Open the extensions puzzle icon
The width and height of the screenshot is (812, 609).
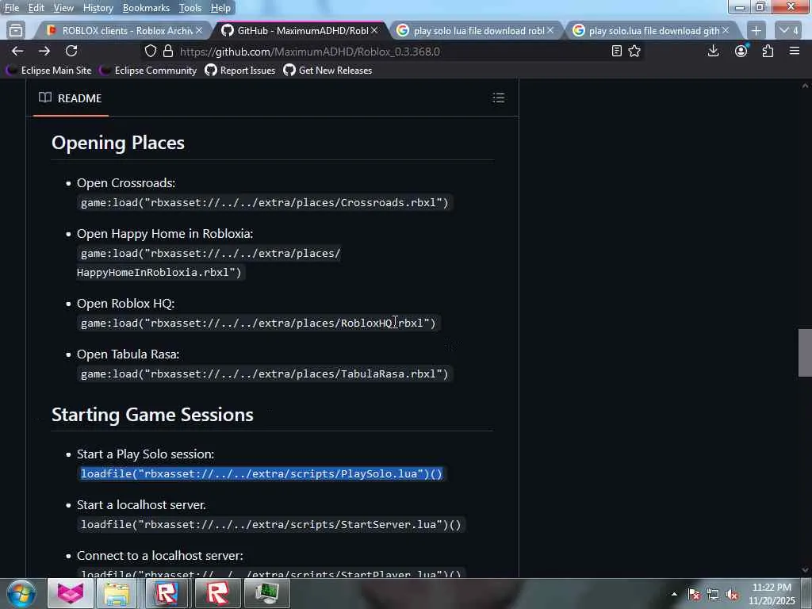(x=768, y=51)
